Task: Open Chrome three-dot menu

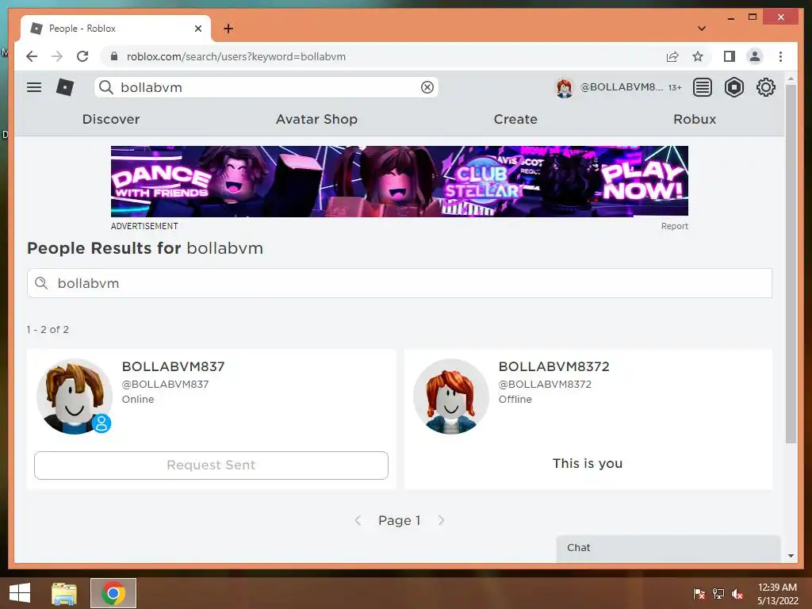Action: click(x=780, y=56)
